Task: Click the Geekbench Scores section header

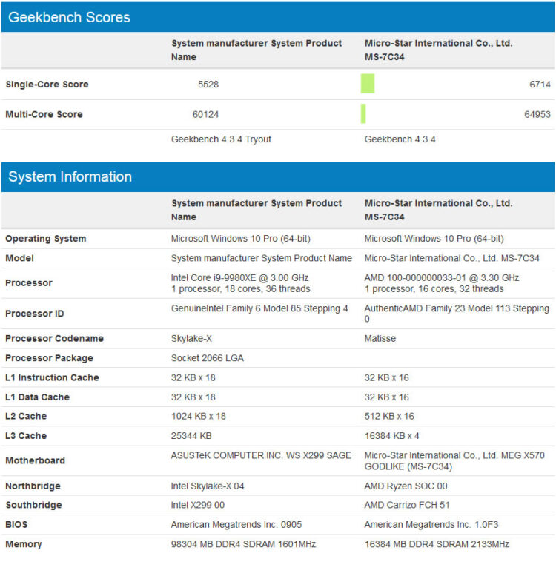Action: [x=69, y=17]
